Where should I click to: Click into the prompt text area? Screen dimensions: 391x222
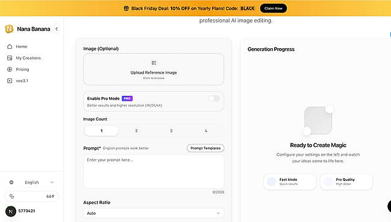click(154, 171)
